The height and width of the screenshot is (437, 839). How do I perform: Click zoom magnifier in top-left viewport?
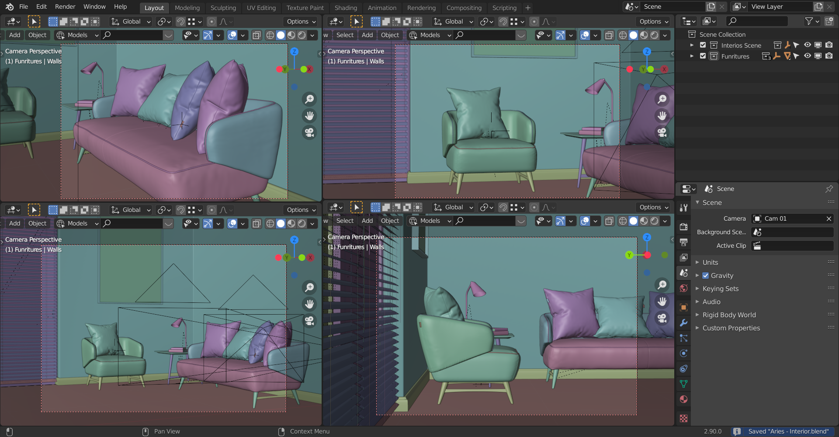[x=309, y=99]
